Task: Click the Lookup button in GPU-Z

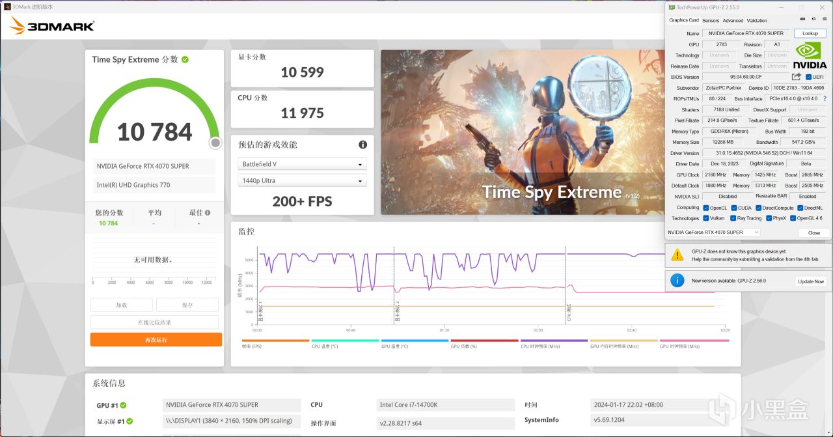Action: pyautogui.click(x=810, y=33)
